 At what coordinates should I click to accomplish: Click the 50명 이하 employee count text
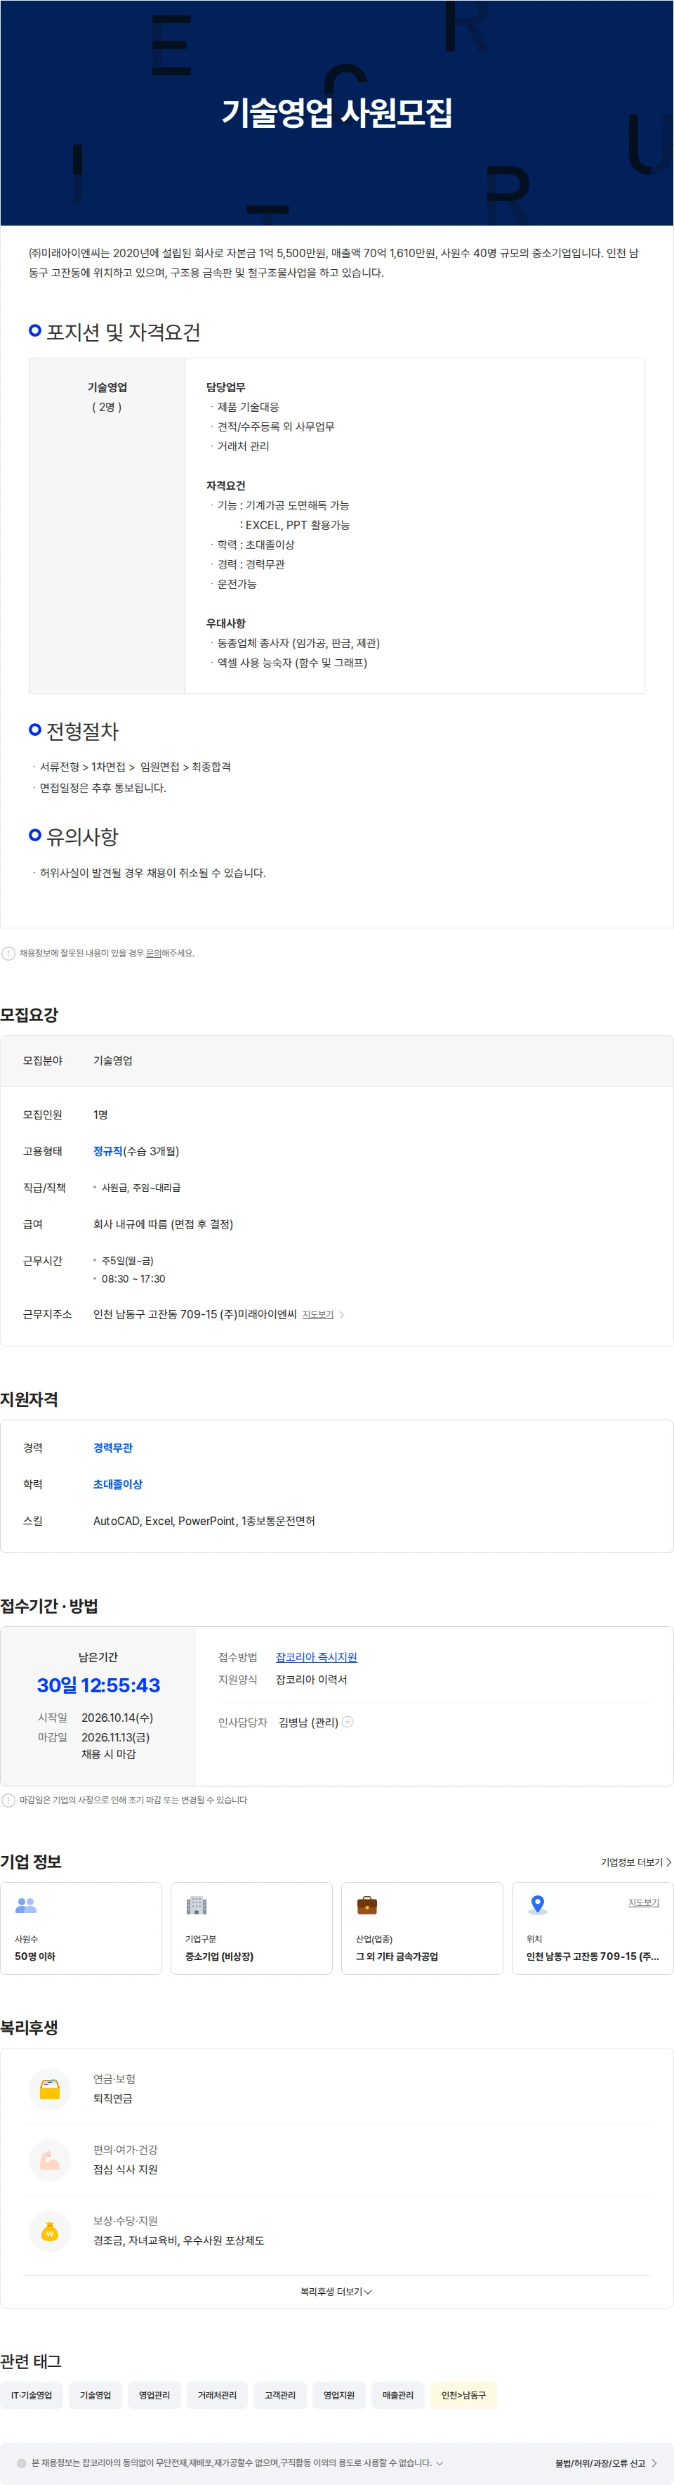[34, 1957]
